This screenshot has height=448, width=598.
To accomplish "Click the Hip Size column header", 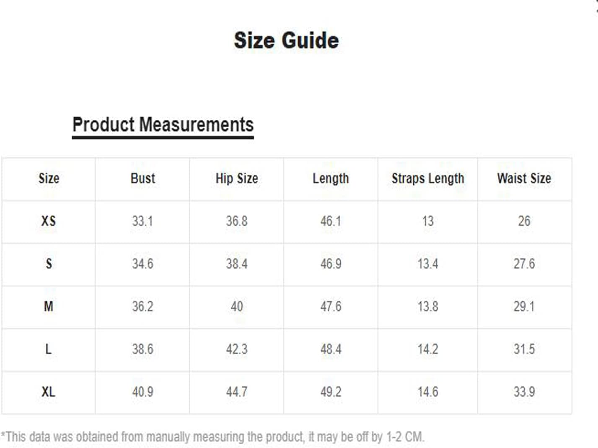I will (x=237, y=178).
